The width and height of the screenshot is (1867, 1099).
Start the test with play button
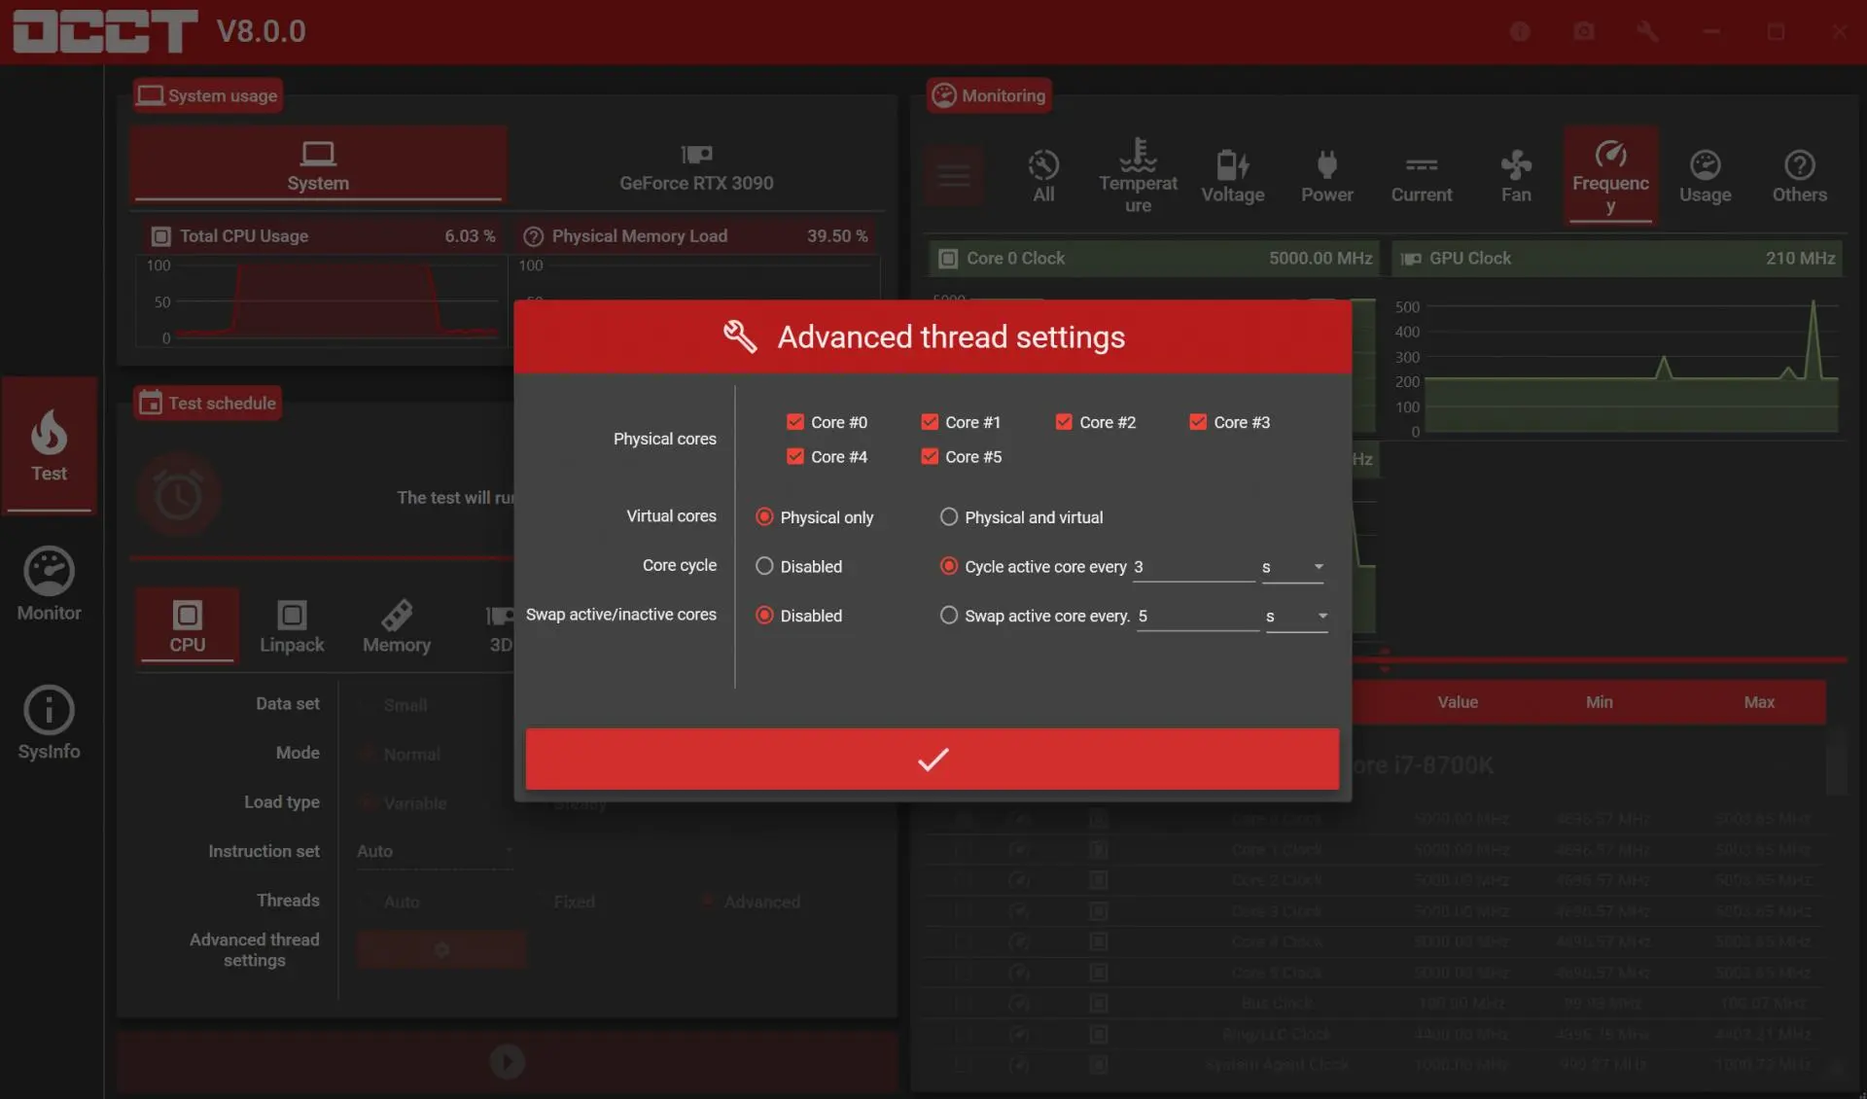(x=508, y=1061)
